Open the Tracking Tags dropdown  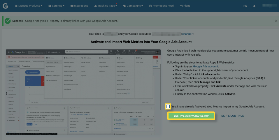[106, 6]
